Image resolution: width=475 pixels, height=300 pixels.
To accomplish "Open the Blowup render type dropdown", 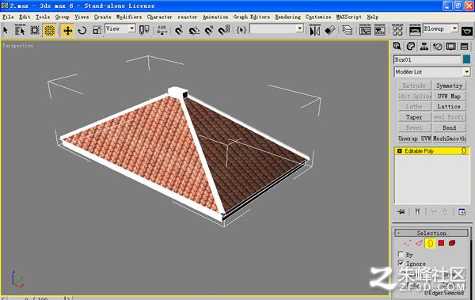I will [440, 28].
